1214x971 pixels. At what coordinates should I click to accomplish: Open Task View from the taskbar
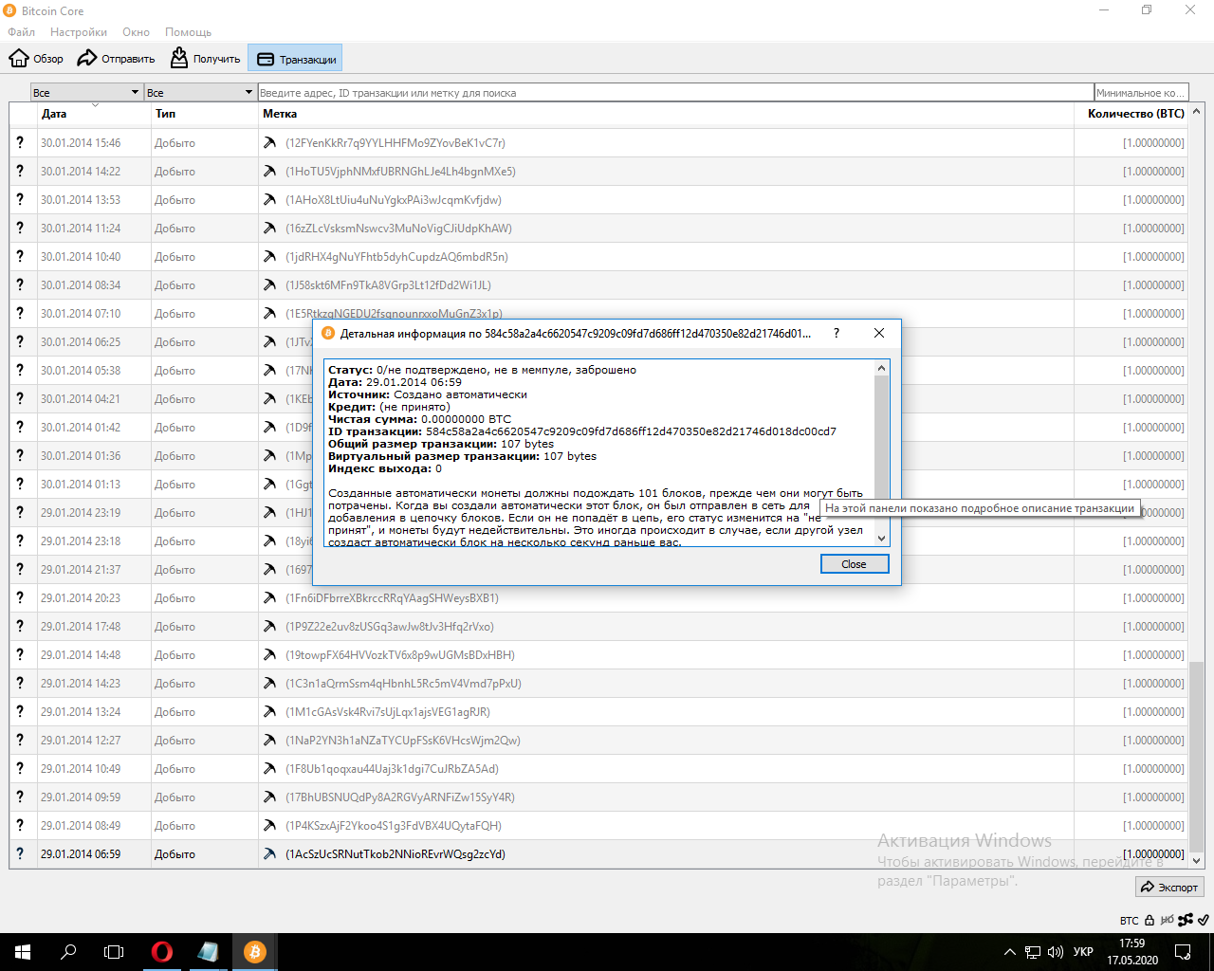pyautogui.click(x=114, y=952)
